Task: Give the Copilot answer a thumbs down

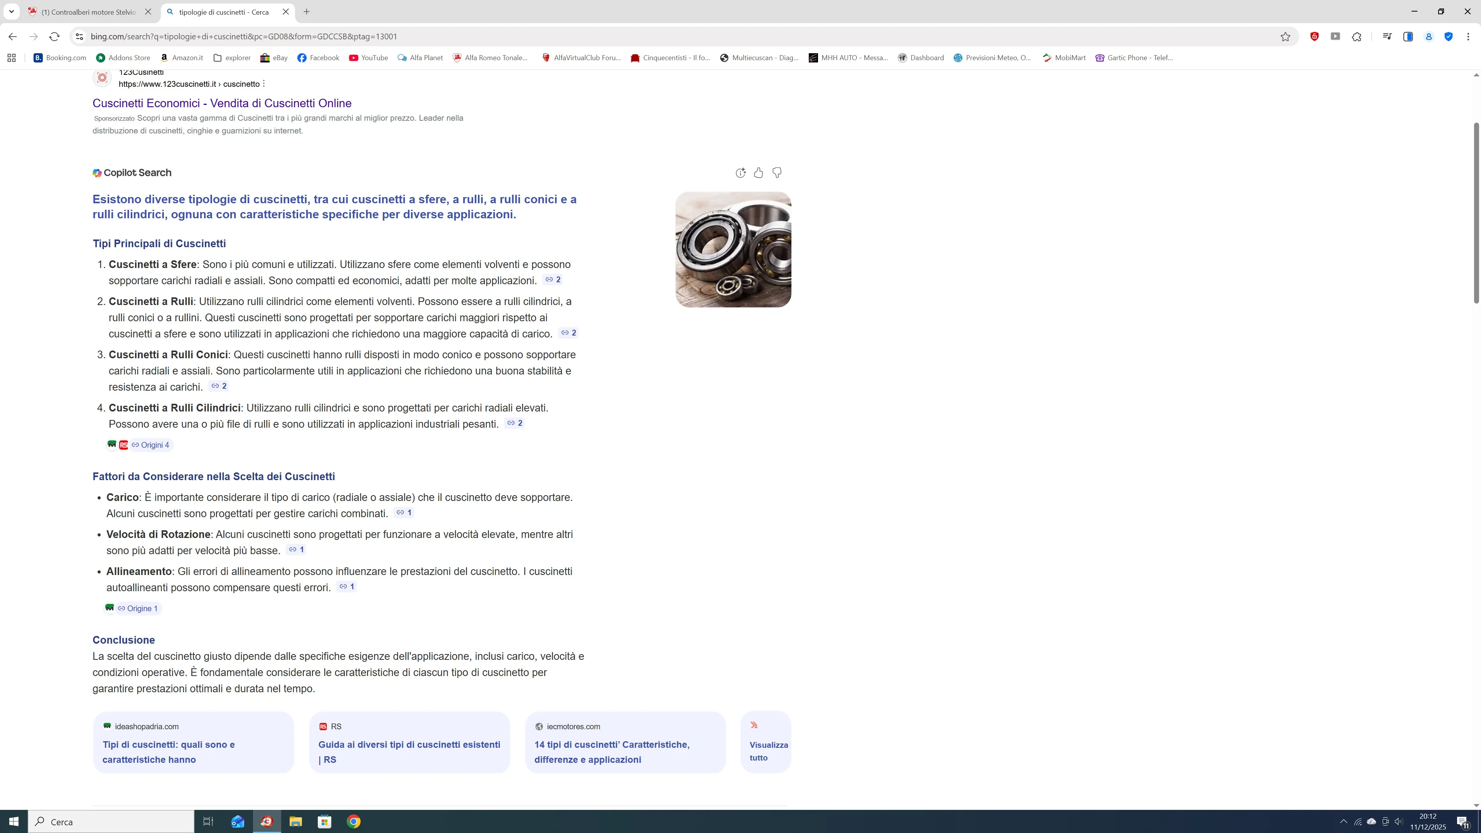Action: click(x=777, y=172)
